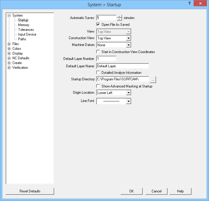Browse for Startup Directory with ellipsis button

tap(153, 80)
